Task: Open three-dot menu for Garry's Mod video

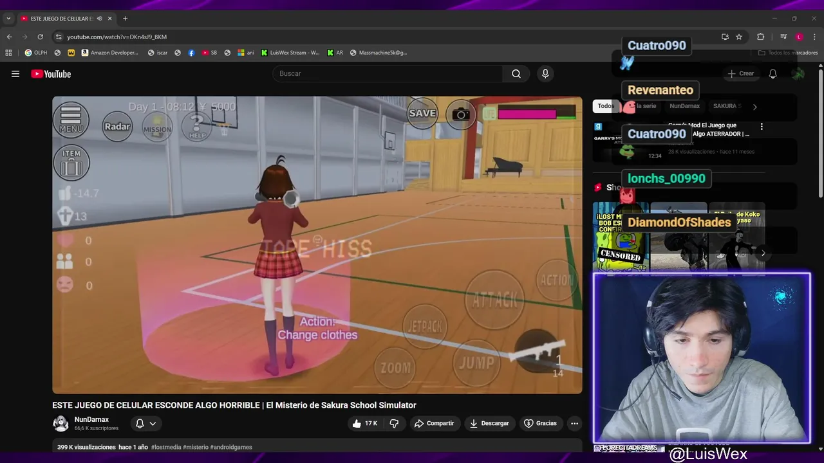Action: click(x=762, y=127)
